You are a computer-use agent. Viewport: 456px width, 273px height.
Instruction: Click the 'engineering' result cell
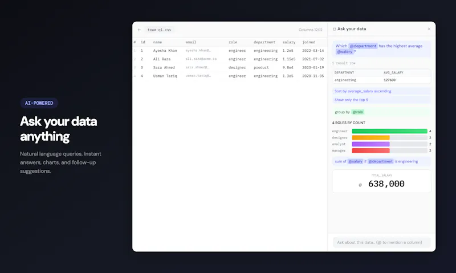click(345, 80)
